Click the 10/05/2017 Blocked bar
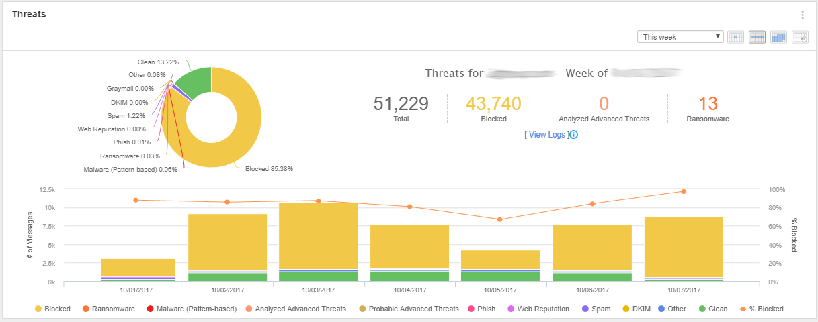The height and width of the screenshot is (322, 818). pyautogui.click(x=500, y=260)
